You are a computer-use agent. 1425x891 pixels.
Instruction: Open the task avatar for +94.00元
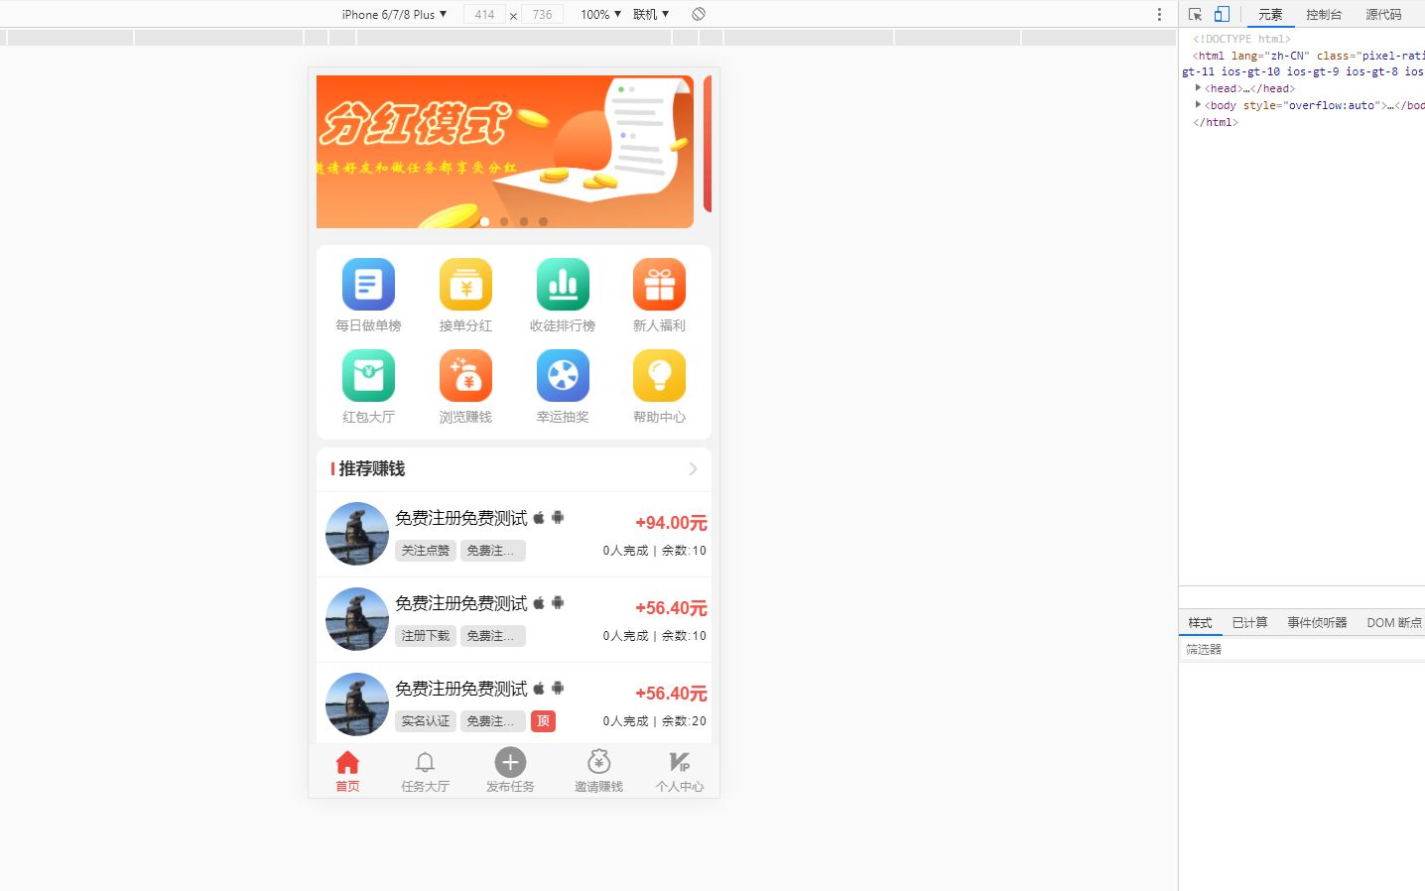357,534
